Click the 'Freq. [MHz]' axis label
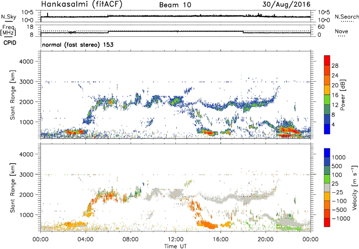359x249 pixels. 9,30
